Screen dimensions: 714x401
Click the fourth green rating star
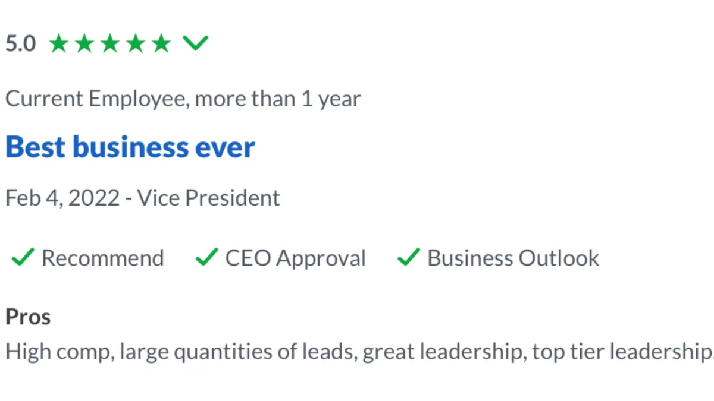(136, 43)
